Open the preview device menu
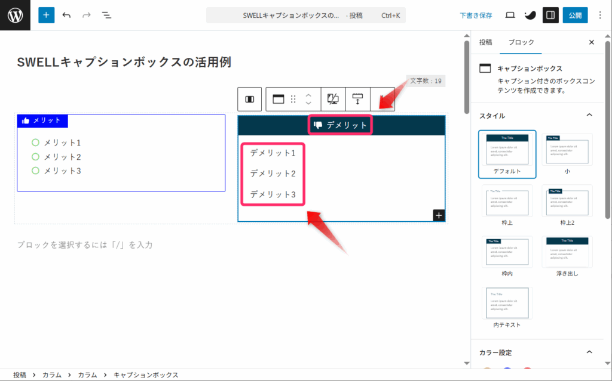Screen dimensions: 612x381 point(510,15)
